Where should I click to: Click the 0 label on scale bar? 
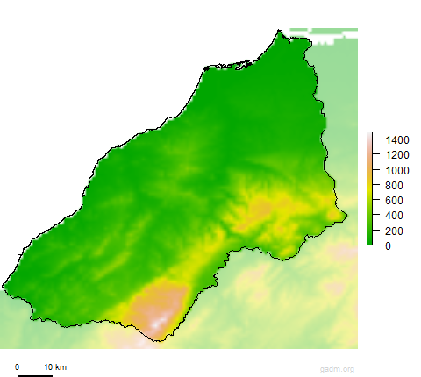coord(18,366)
